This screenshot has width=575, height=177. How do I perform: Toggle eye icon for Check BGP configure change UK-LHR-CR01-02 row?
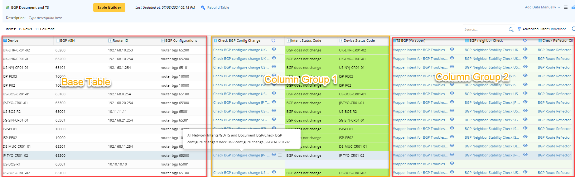(274, 49)
